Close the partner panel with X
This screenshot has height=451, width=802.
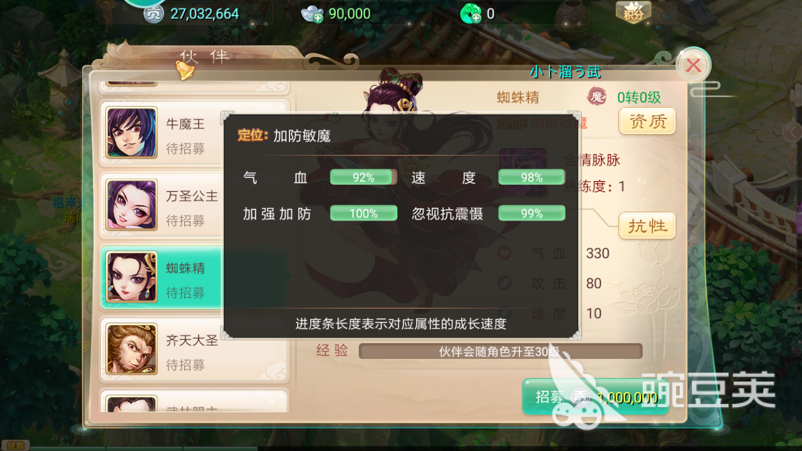tap(693, 65)
